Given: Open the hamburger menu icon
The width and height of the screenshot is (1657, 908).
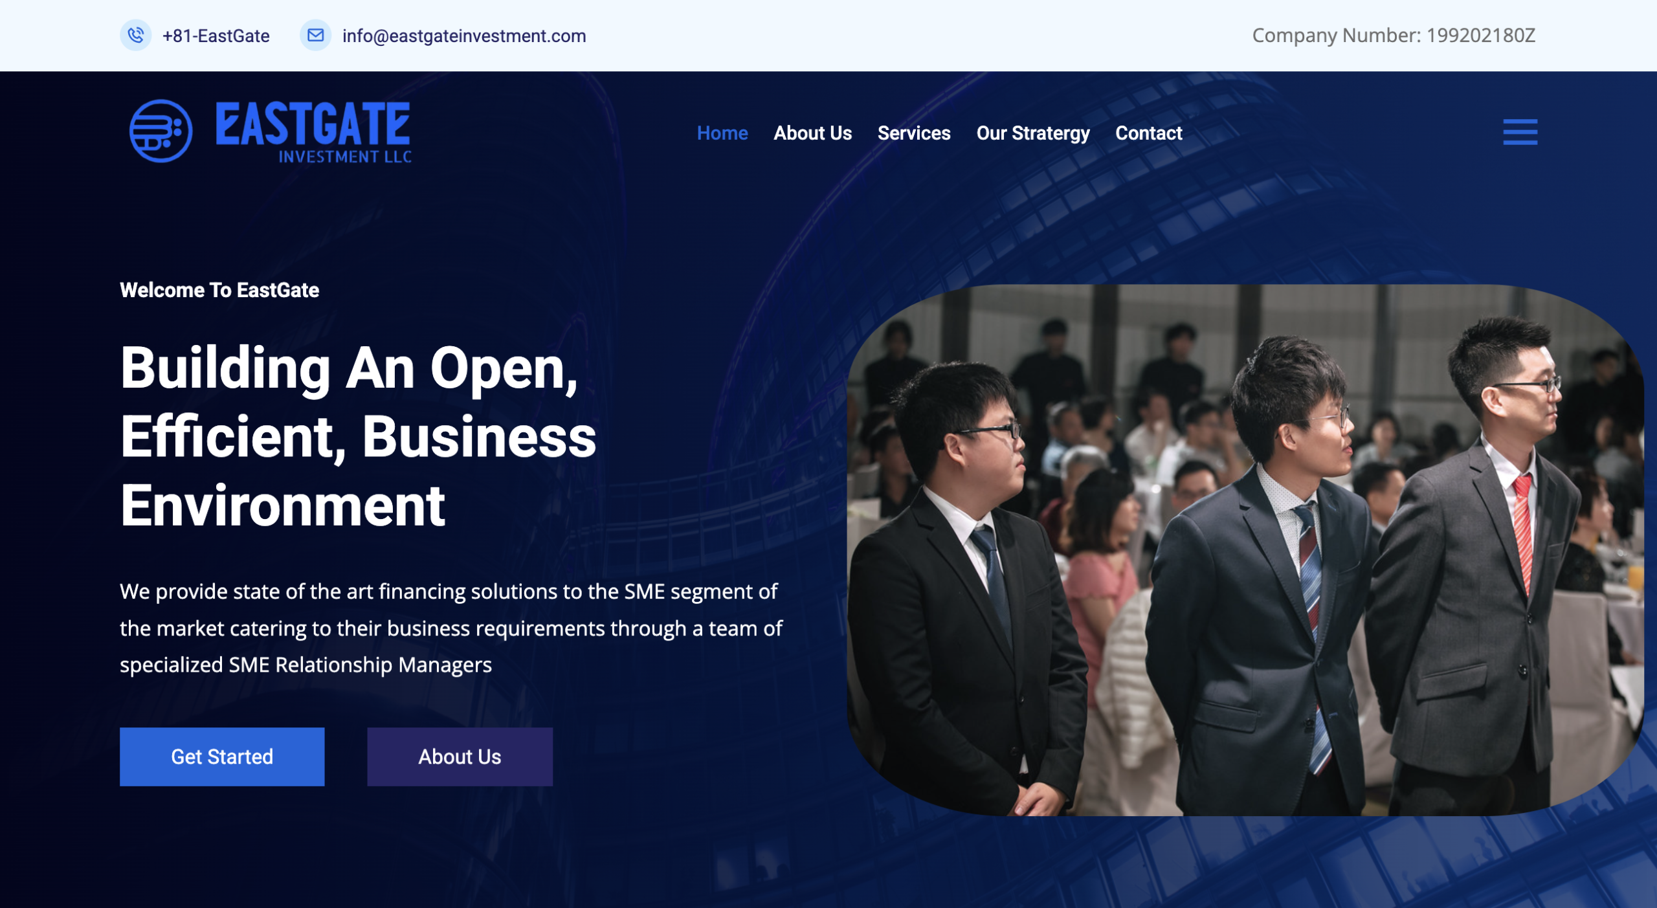Looking at the screenshot, I should coord(1520,131).
